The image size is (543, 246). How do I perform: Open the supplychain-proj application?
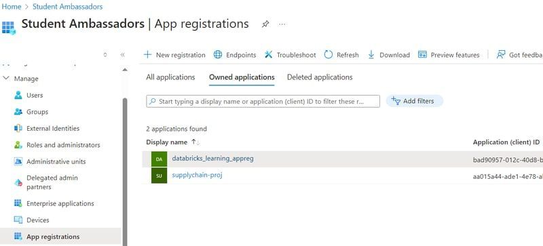pos(197,175)
